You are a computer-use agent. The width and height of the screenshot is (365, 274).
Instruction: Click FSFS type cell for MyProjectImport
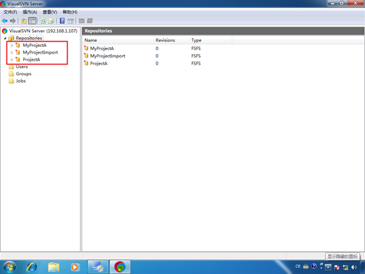coord(196,56)
